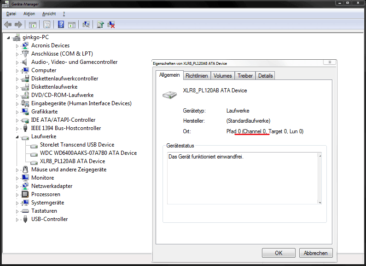Screen dimensions: 366x266
Task: Click the Prozessoren chip icon
Action: [x=25, y=194]
